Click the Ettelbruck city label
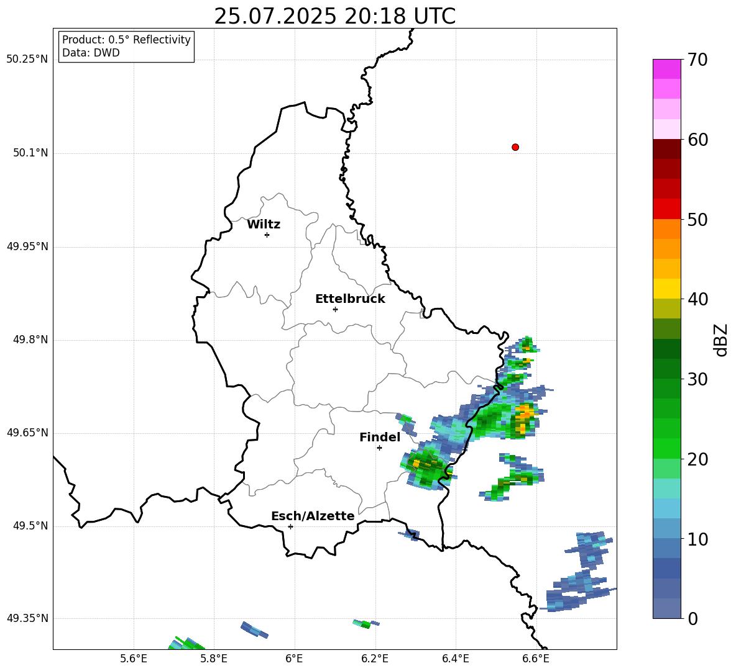The height and width of the screenshot is (671, 736). point(350,299)
